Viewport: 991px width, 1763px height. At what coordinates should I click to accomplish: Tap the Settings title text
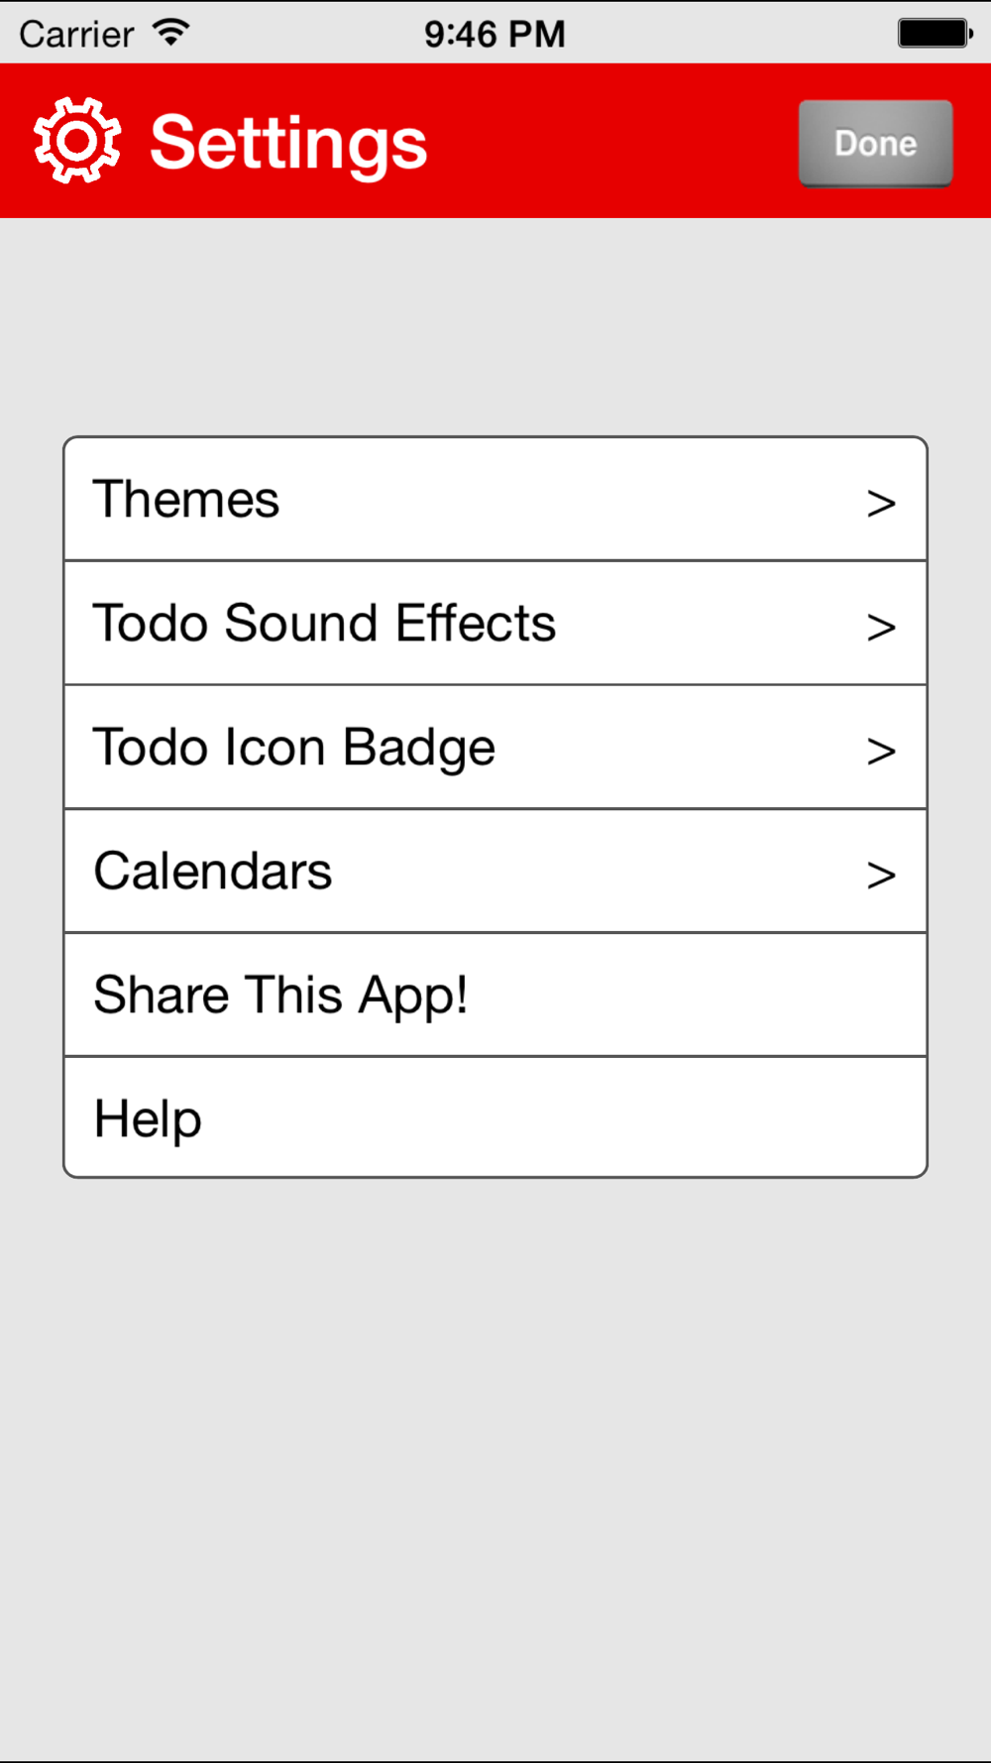[288, 144]
